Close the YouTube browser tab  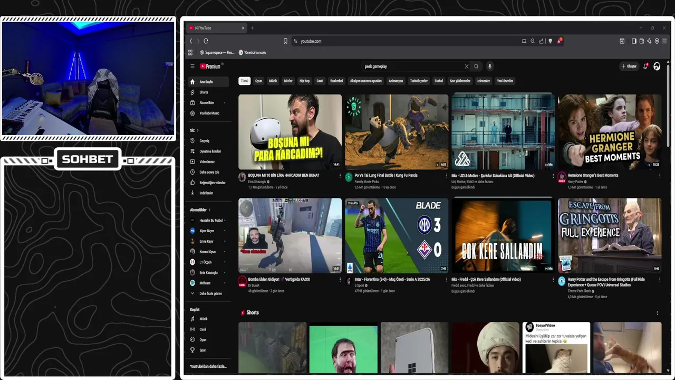(x=243, y=28)
